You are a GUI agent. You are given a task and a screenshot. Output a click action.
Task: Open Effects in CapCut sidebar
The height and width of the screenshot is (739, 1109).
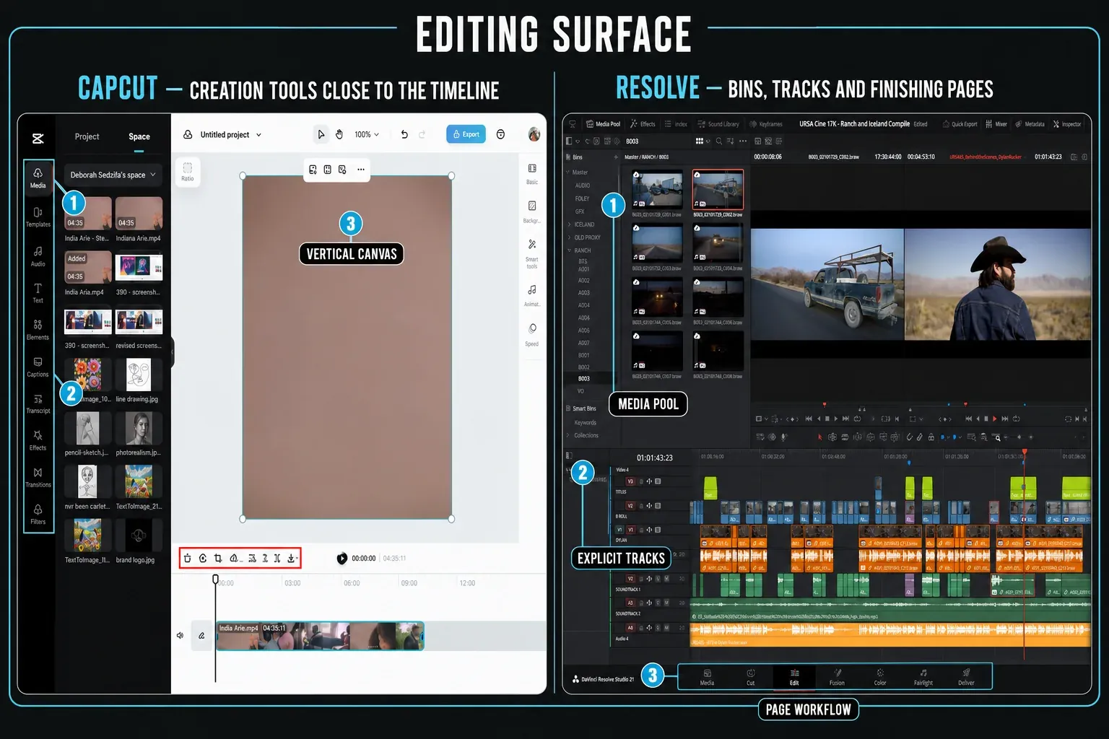point(38,440)
